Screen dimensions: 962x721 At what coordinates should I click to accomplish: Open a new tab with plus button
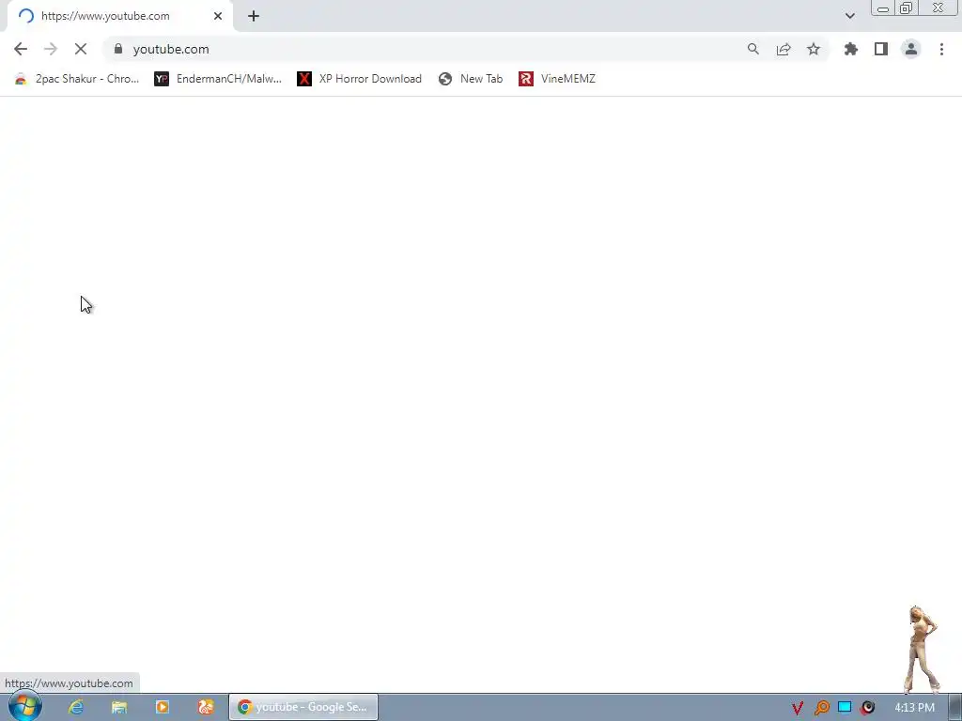(x=254, y=16)
